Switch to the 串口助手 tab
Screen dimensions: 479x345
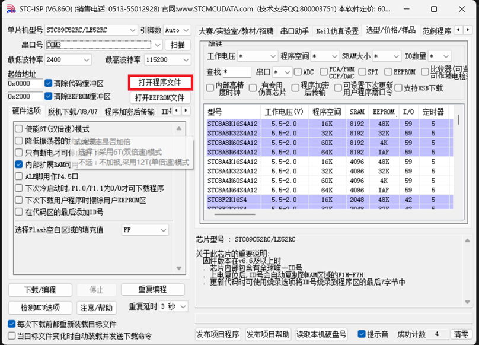tap(294, 31)
